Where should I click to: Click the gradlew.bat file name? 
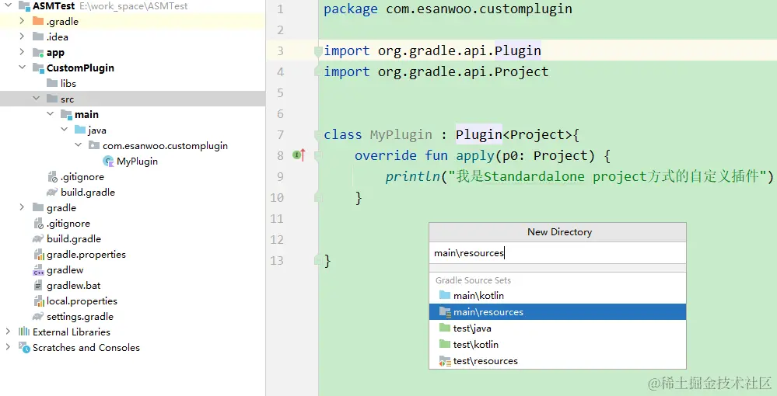click(x=73, y=286)
